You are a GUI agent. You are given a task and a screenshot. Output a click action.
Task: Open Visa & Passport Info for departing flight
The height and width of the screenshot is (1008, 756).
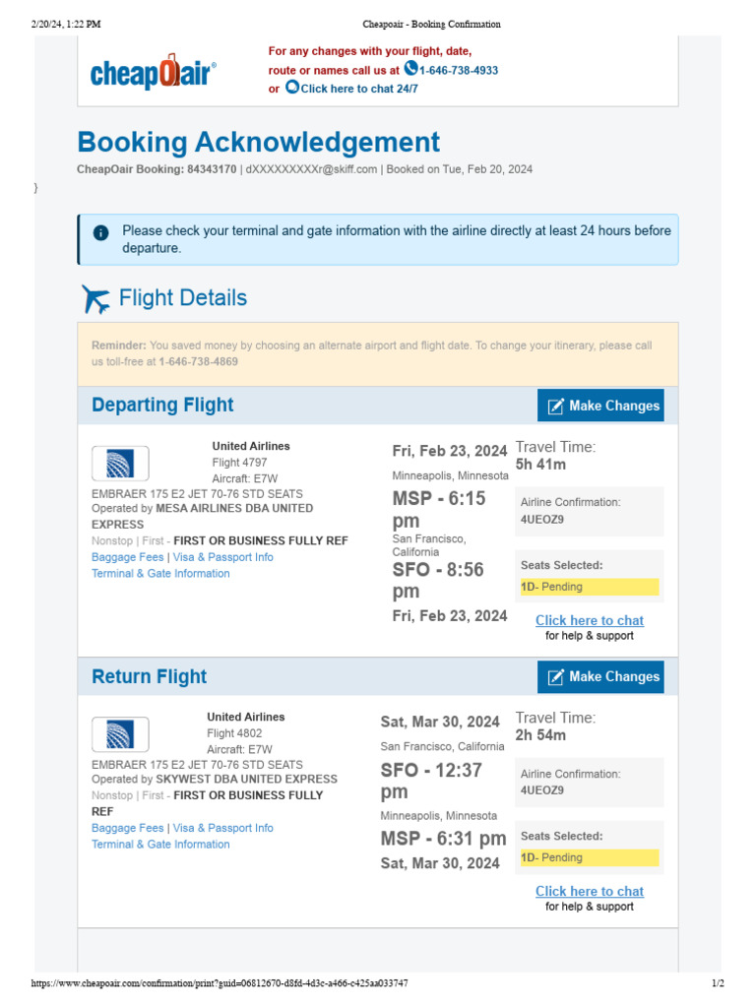tap(223, 557)
